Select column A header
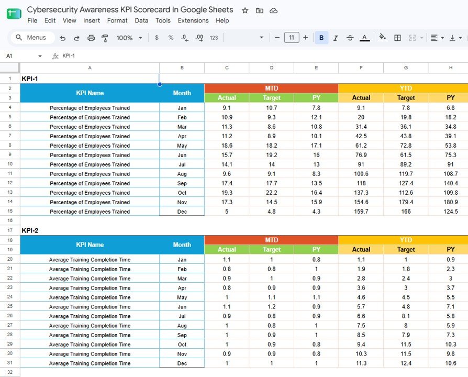468x377 pixels. pos(90,68)
